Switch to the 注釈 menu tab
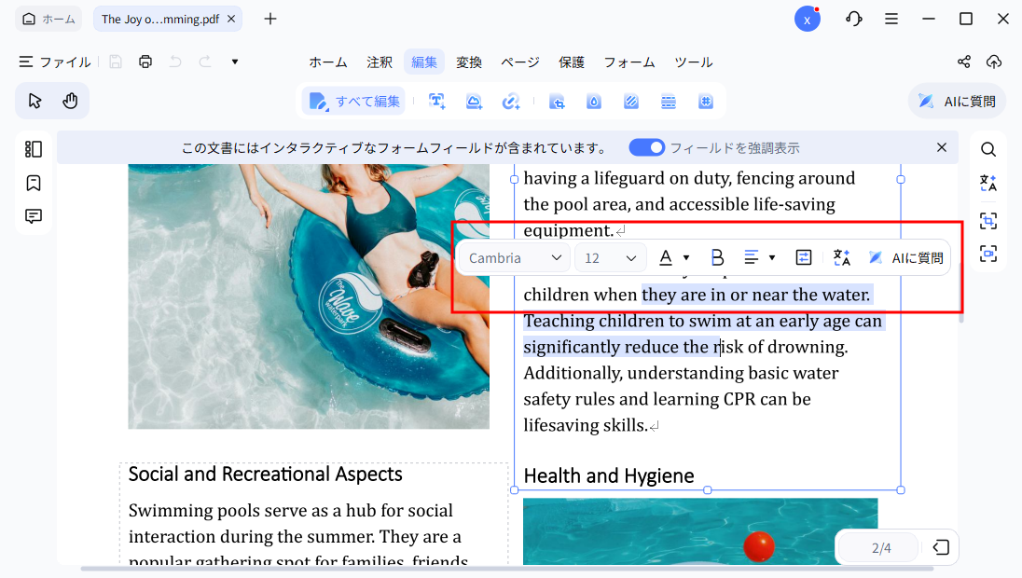The height and width of the screenshot is (578, 1022). click(380, 62)
